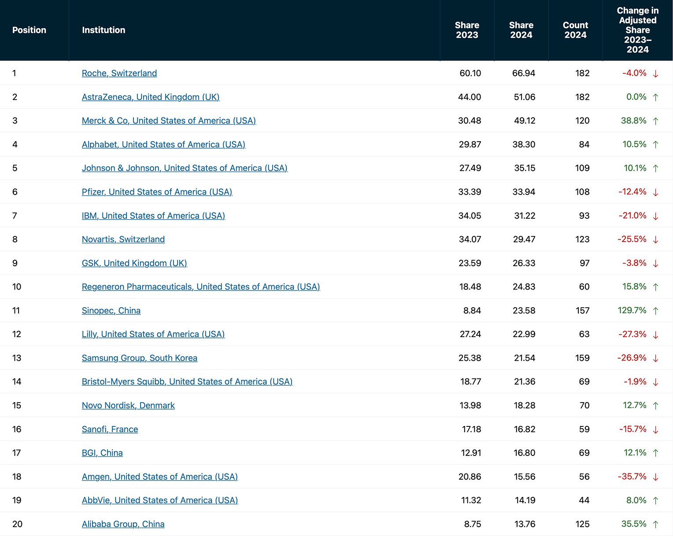Select Roche's Share 2024 value 66.94
Viewport: 673px width, 536px height.
(x=524, y=73)
